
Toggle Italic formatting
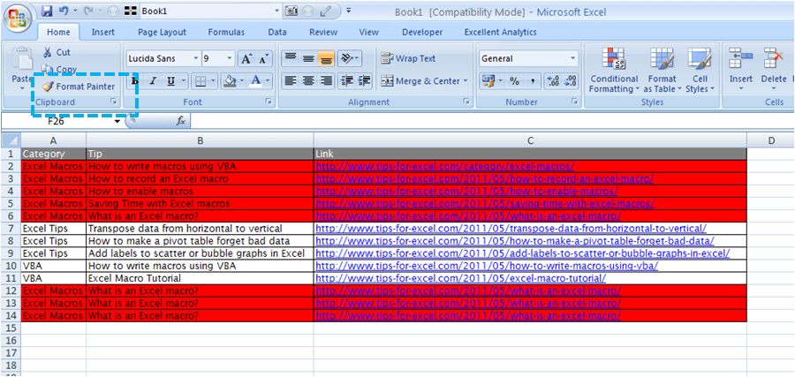153,80
